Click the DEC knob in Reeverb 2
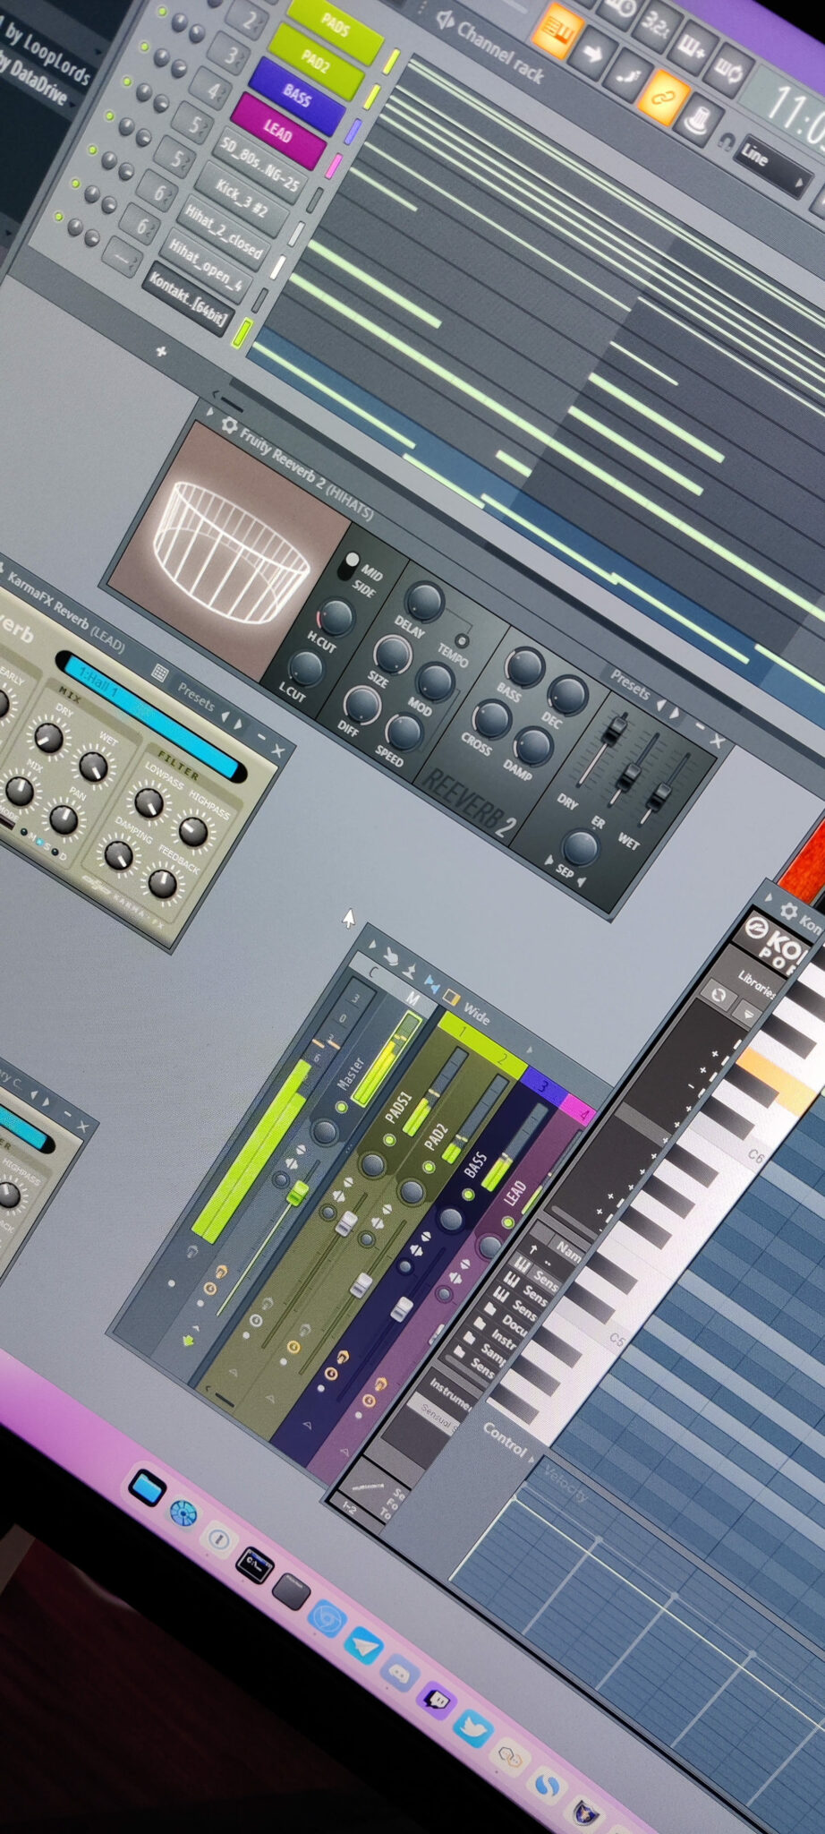Image resolution: width=825 pixels, height=1834 pixels. [567, 693]
